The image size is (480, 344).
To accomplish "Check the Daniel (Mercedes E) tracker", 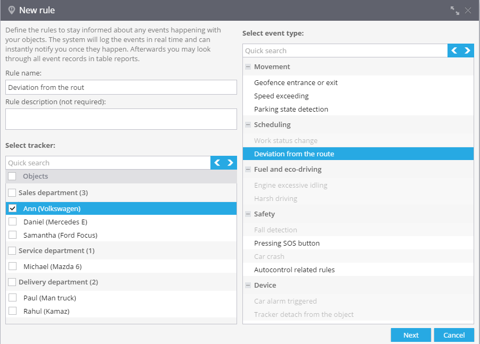I will coord(13,222).
